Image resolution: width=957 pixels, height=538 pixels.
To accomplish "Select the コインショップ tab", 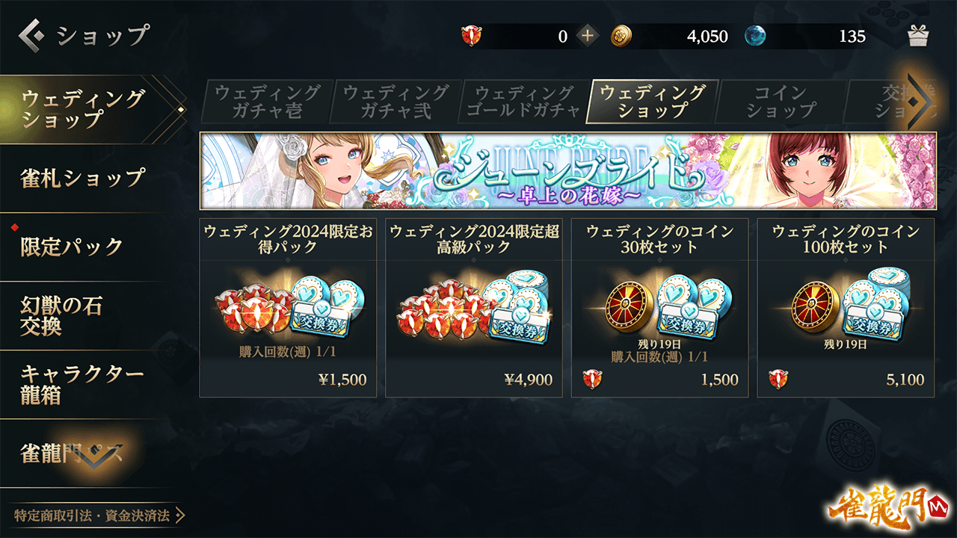I will click(780, 102).
